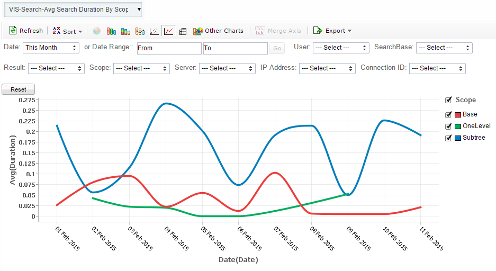Screen dimensions: 496x271
Task: Open Other Charts options
Action: coord(218,31)
